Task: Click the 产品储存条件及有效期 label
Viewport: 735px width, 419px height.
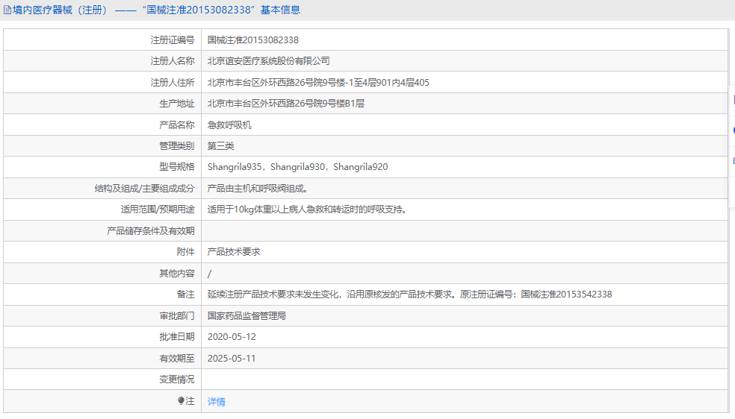Action: point(150,231)
